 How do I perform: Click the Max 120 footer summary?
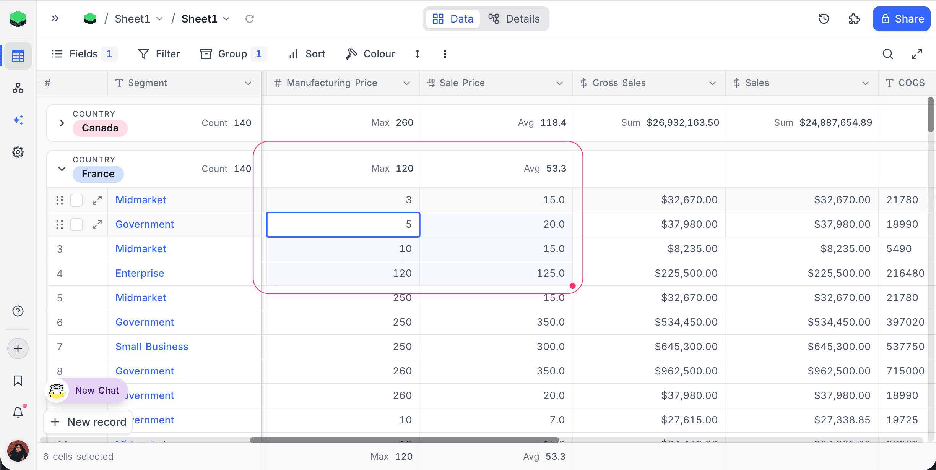(392, 456)
